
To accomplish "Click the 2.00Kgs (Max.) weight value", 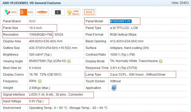I will click(40, 88).
